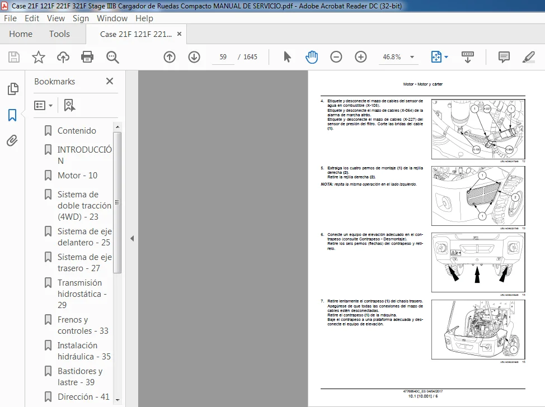Screen dimensions: 545x407
Task: Open the Contenido bookmark
Action: [x=77, y=131]
